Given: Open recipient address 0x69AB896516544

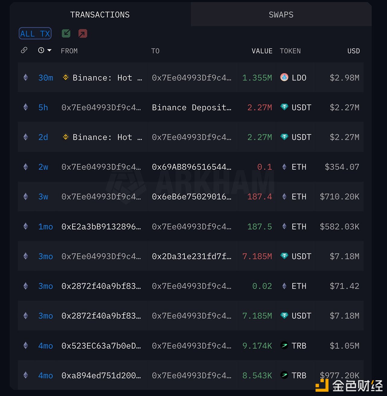Looking at the screenshot, I should (x=192, y=167).
